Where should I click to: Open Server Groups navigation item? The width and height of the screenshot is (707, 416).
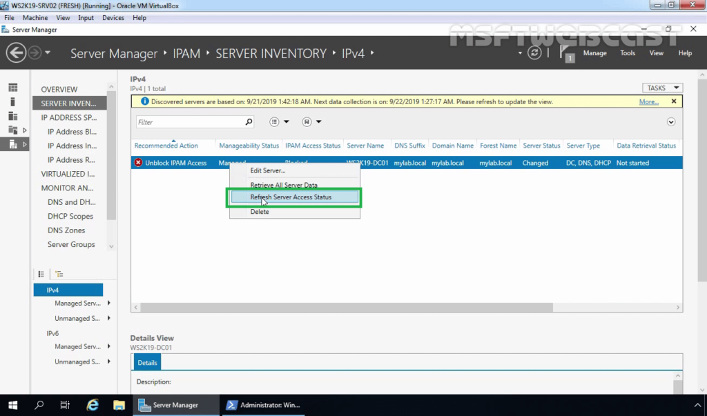[71, 244]
